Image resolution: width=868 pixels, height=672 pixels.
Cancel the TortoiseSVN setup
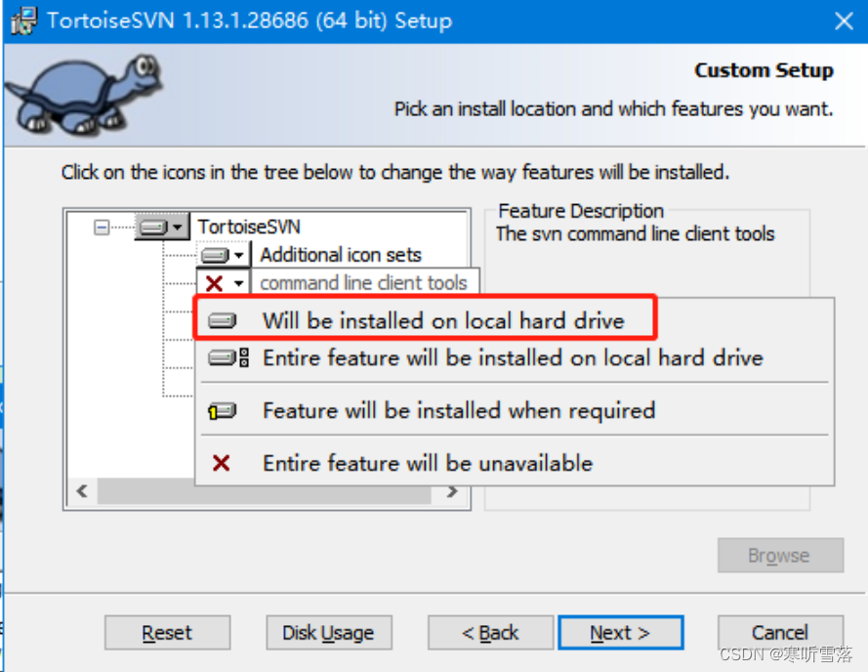pyautogui.click(x=780, y=632)
